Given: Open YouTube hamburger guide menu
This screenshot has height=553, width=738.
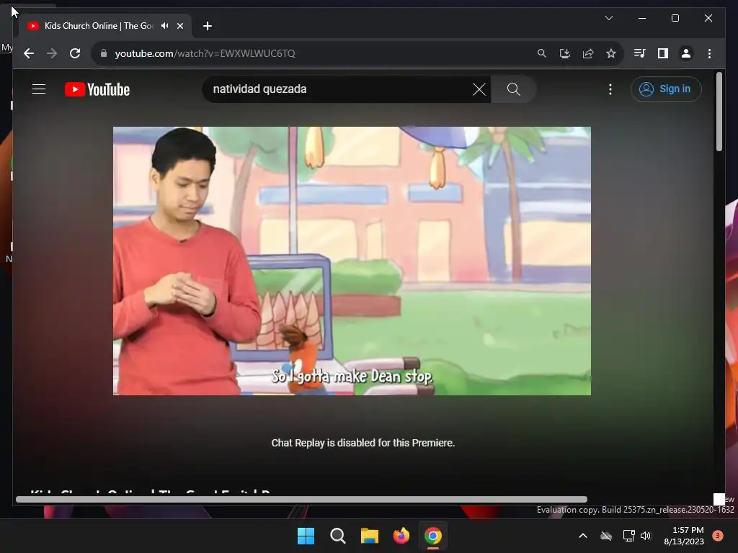Looking at the screenshot, I should [39, 89].
